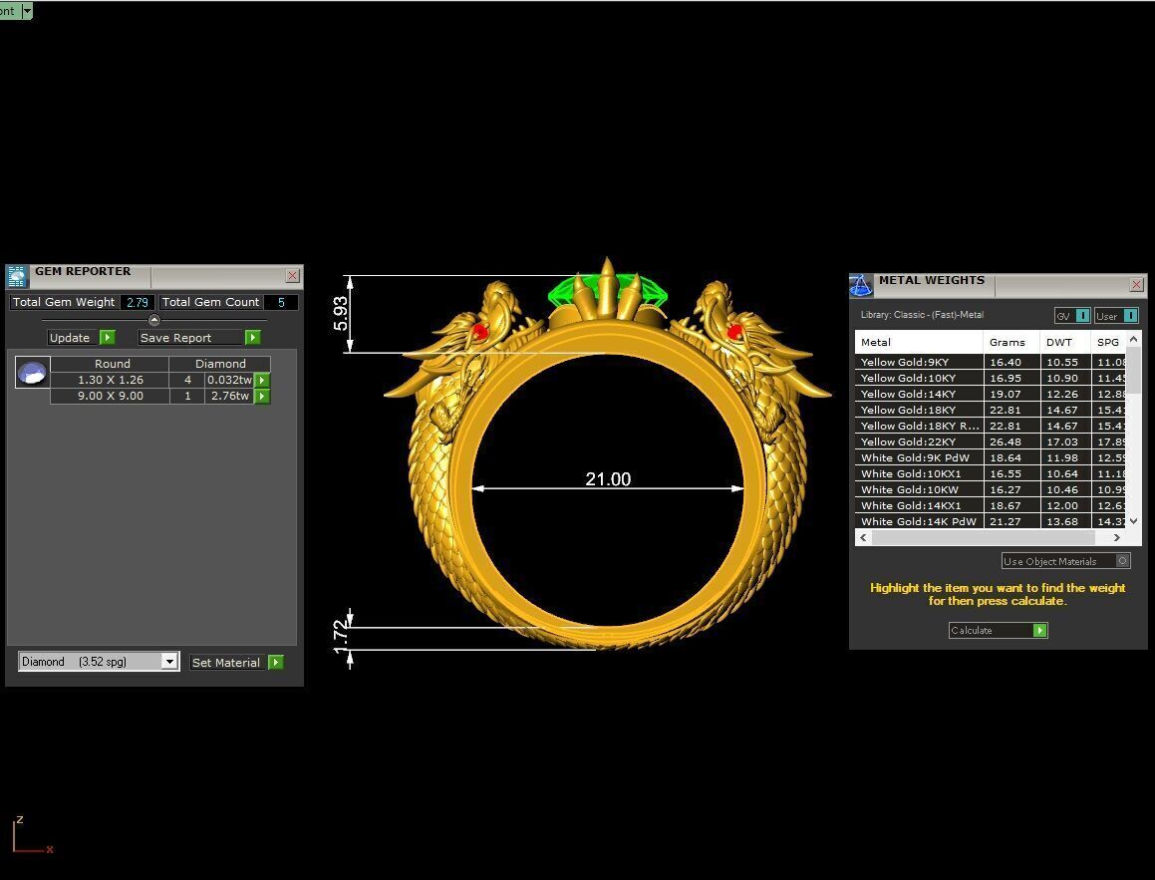
Task: Click the Diamond column header in gem table
Action: click(220, 364)
